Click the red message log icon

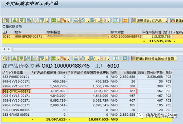pyautogui.click(x=125, y=20)
